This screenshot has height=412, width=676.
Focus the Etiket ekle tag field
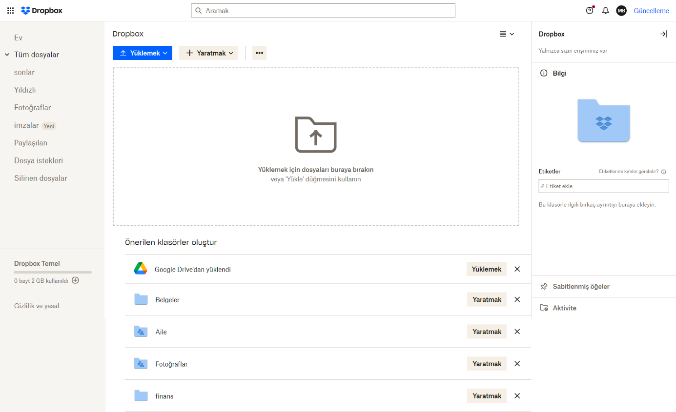tap(604, 186)
